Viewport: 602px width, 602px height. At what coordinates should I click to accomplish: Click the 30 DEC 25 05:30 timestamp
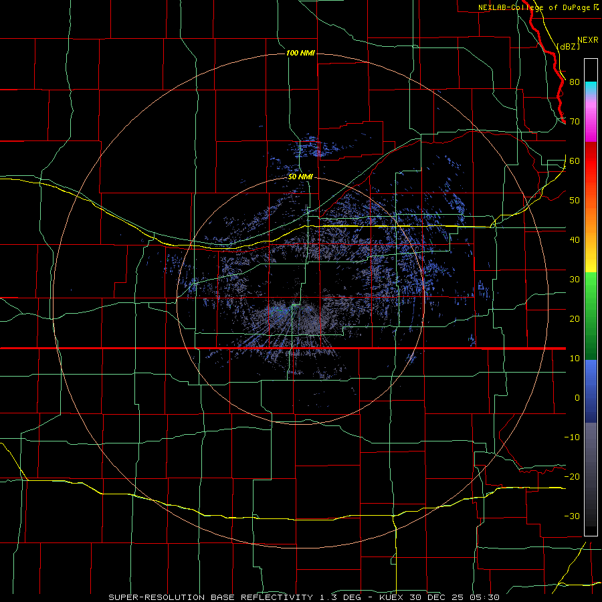click(x=455, y=597)
